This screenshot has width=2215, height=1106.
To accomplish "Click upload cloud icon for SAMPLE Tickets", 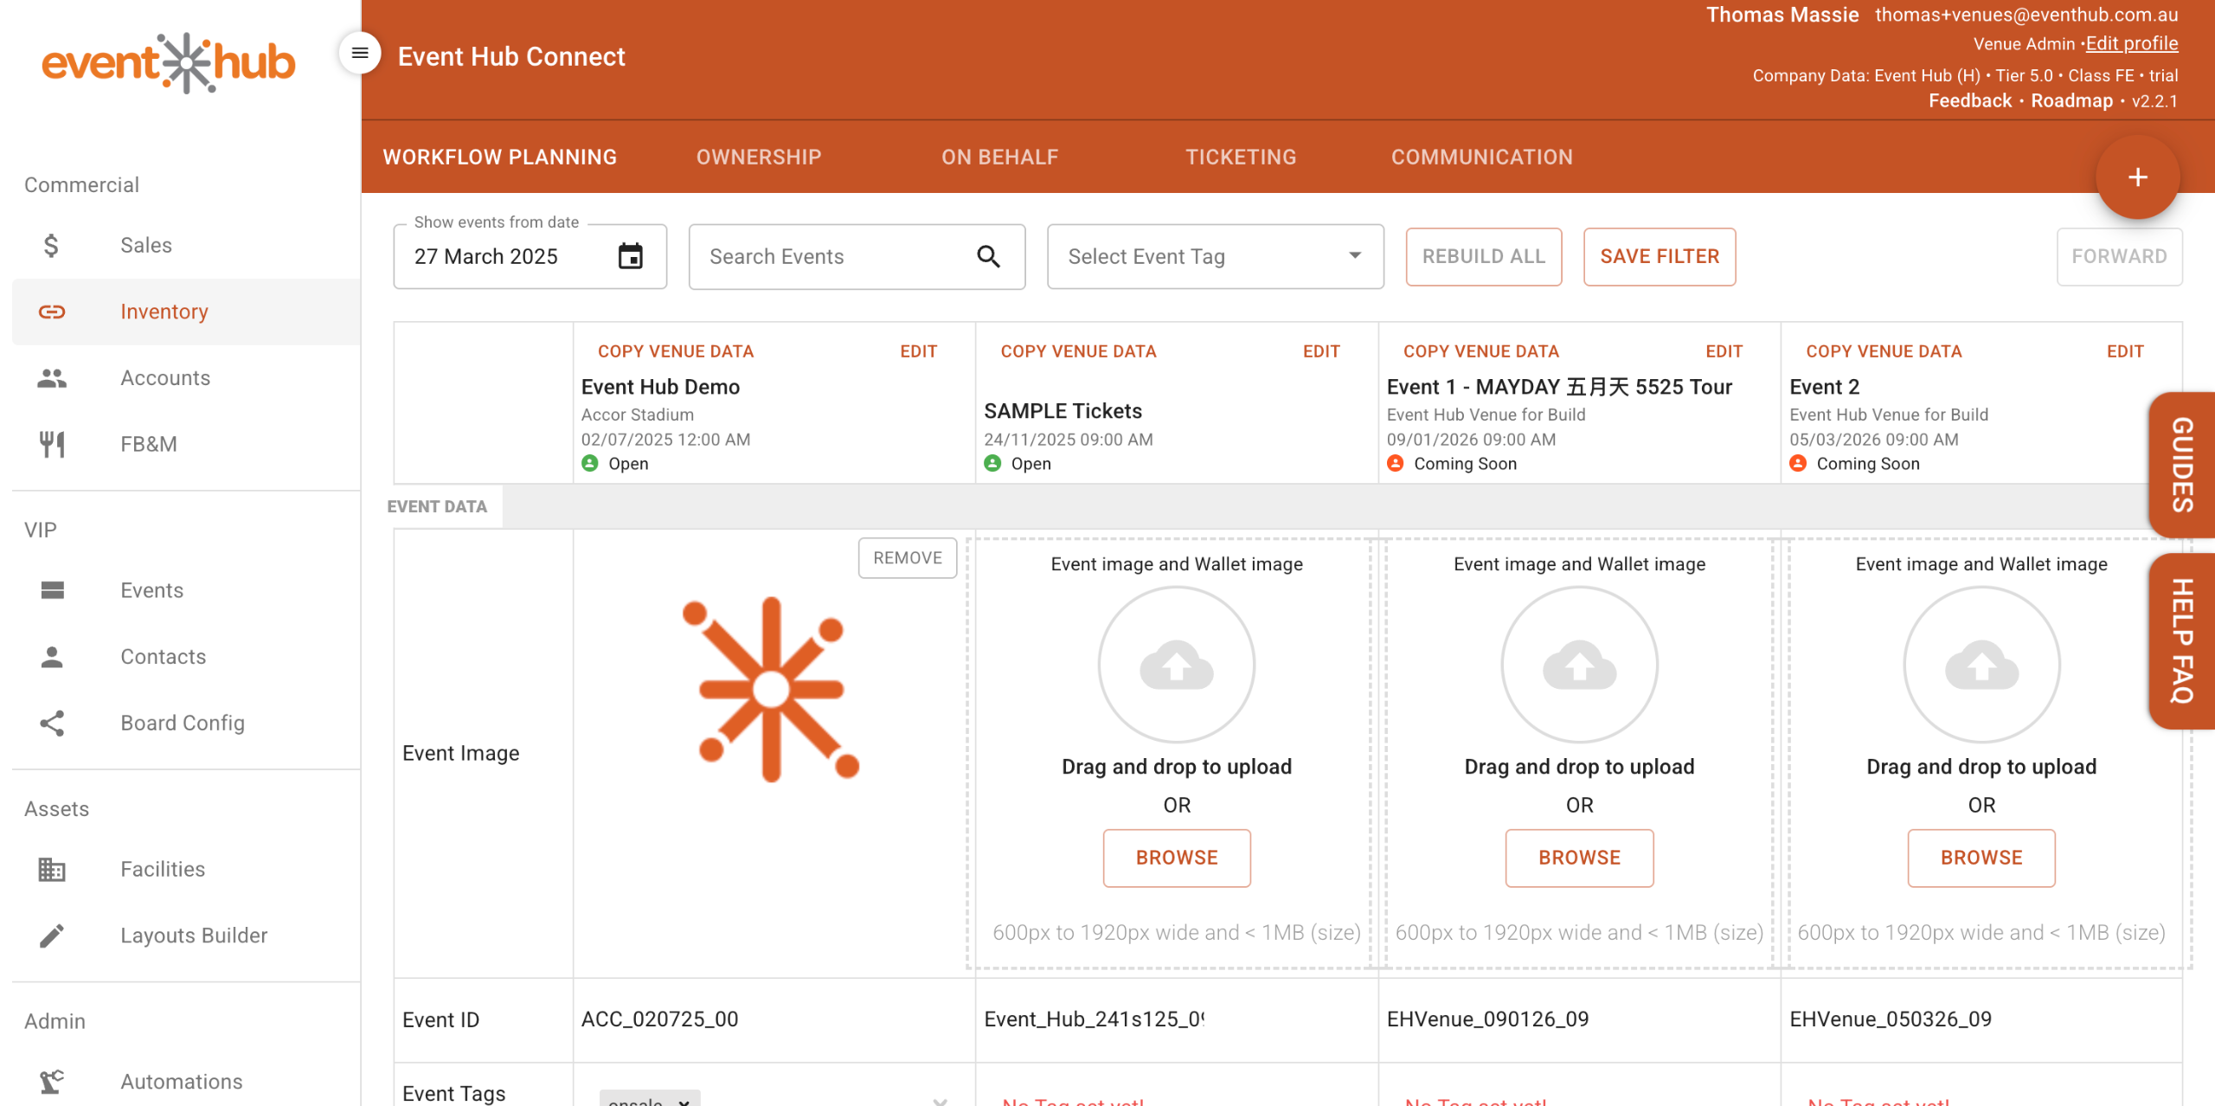I will click(x=1176, y=665).
